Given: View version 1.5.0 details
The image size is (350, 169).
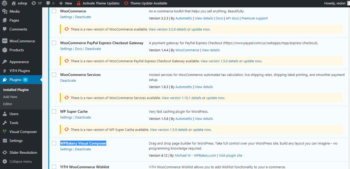Looking at the screenshot, I should coord(219,61).
